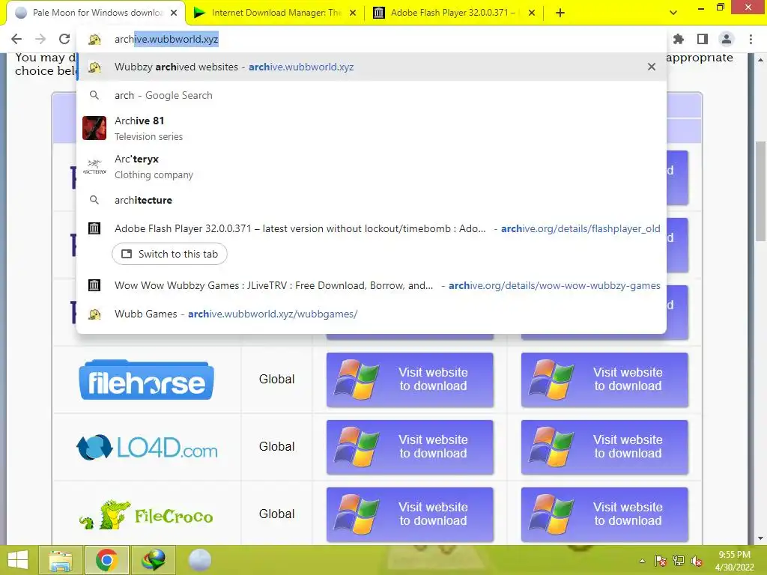
Task: Click second Visit website button in FileHorse row
Action: pyautogui.click(x=604, y=380)
